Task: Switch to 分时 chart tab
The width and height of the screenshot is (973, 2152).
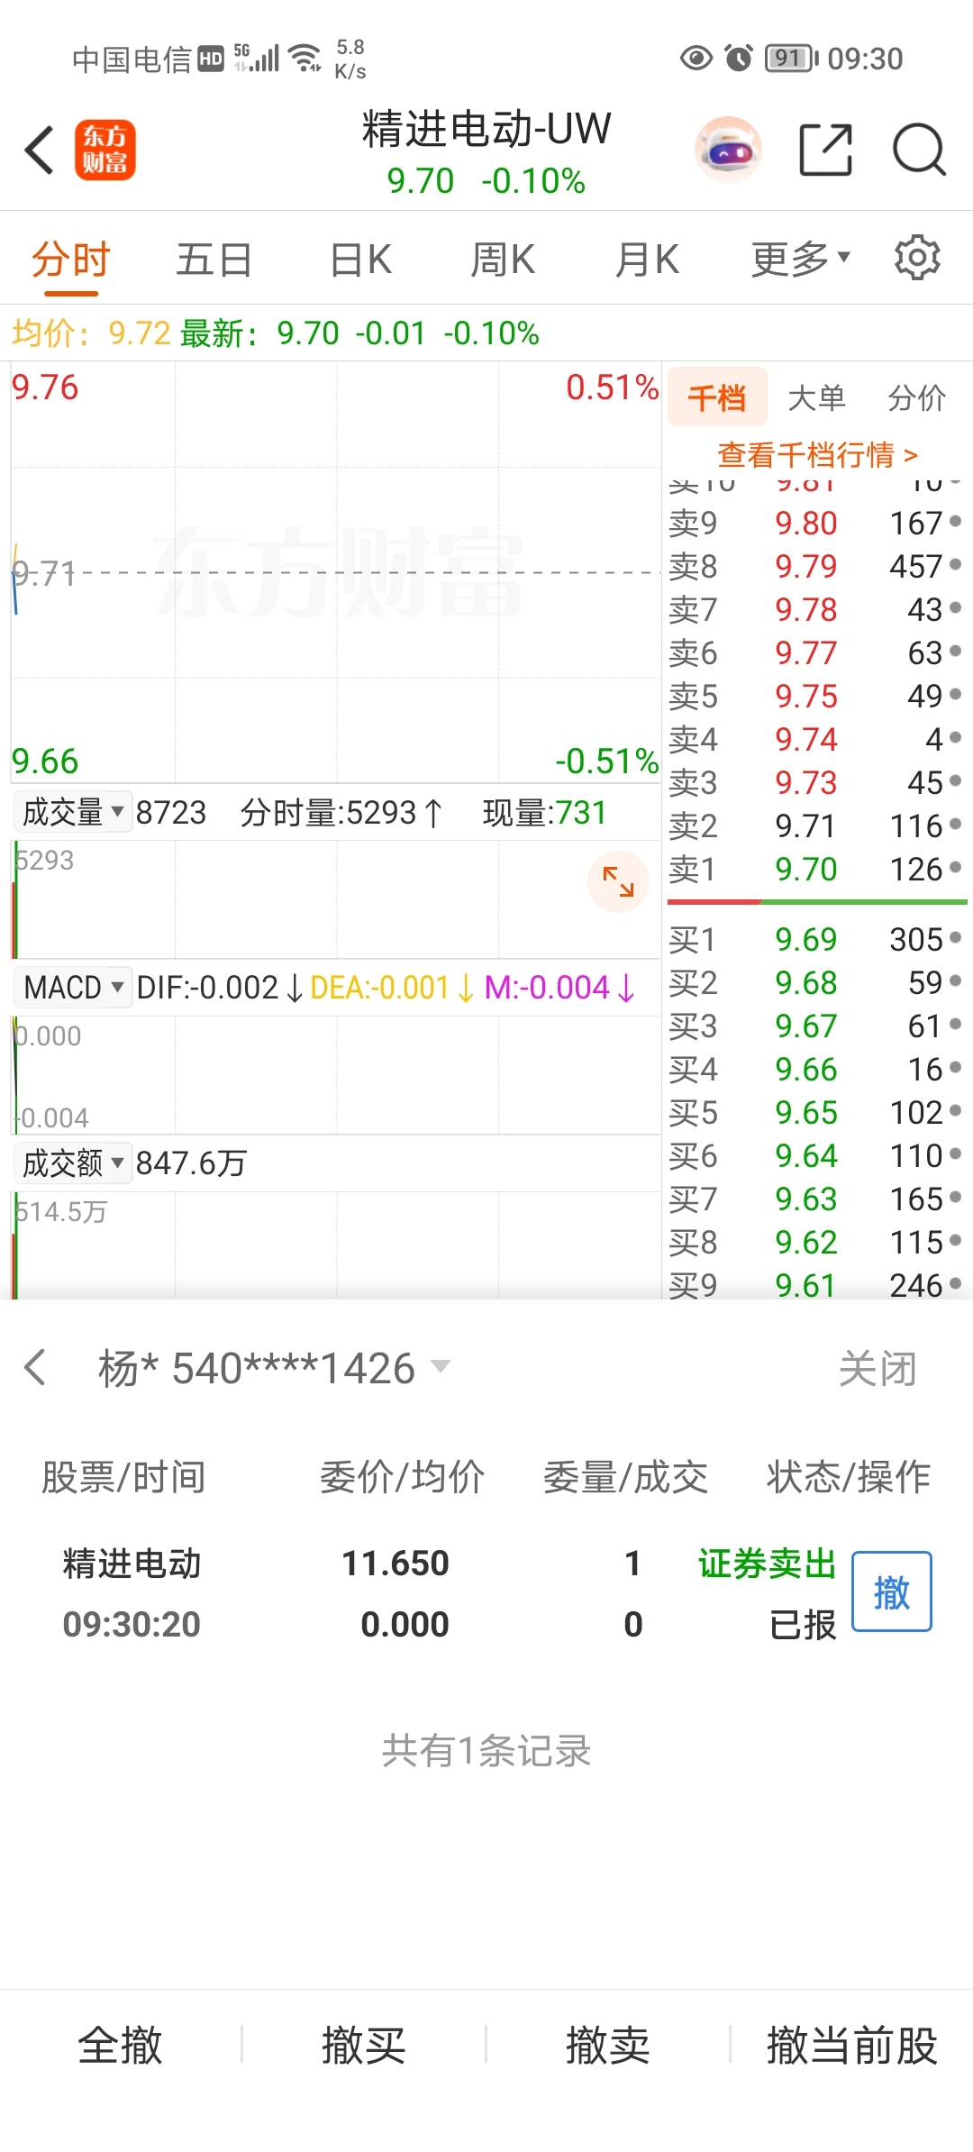Action: (70, 260)
